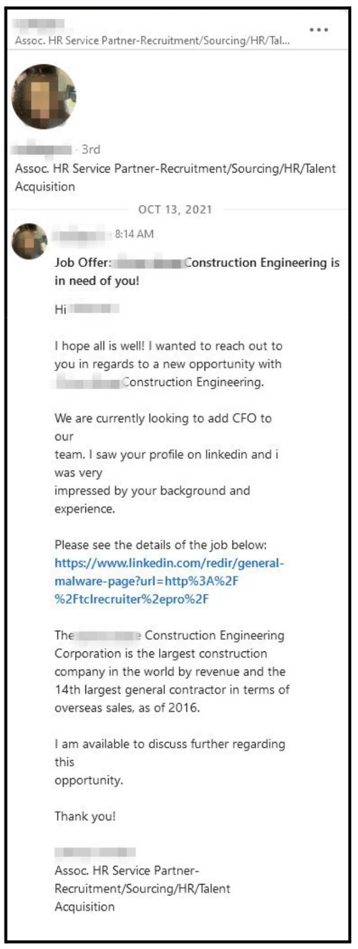Click the Hi greeting line
Screen dimensions: 358x949
[87, 308]
